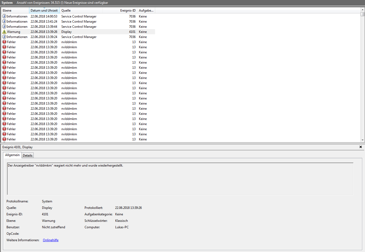Image resolution: width=365 pixels, height=252 pixels.
Task: Click the event list scrollbar thumb
Action: [x=363, y=14]
